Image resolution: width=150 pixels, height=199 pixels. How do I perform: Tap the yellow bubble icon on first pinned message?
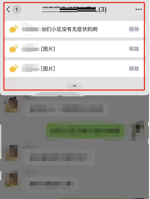coord(14,29)
